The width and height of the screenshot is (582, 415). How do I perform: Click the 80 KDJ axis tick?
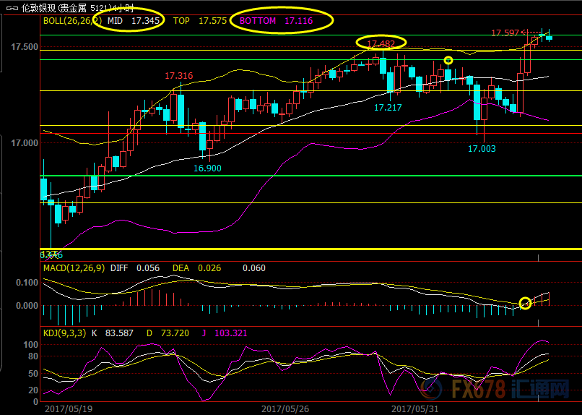click(33, 356)
